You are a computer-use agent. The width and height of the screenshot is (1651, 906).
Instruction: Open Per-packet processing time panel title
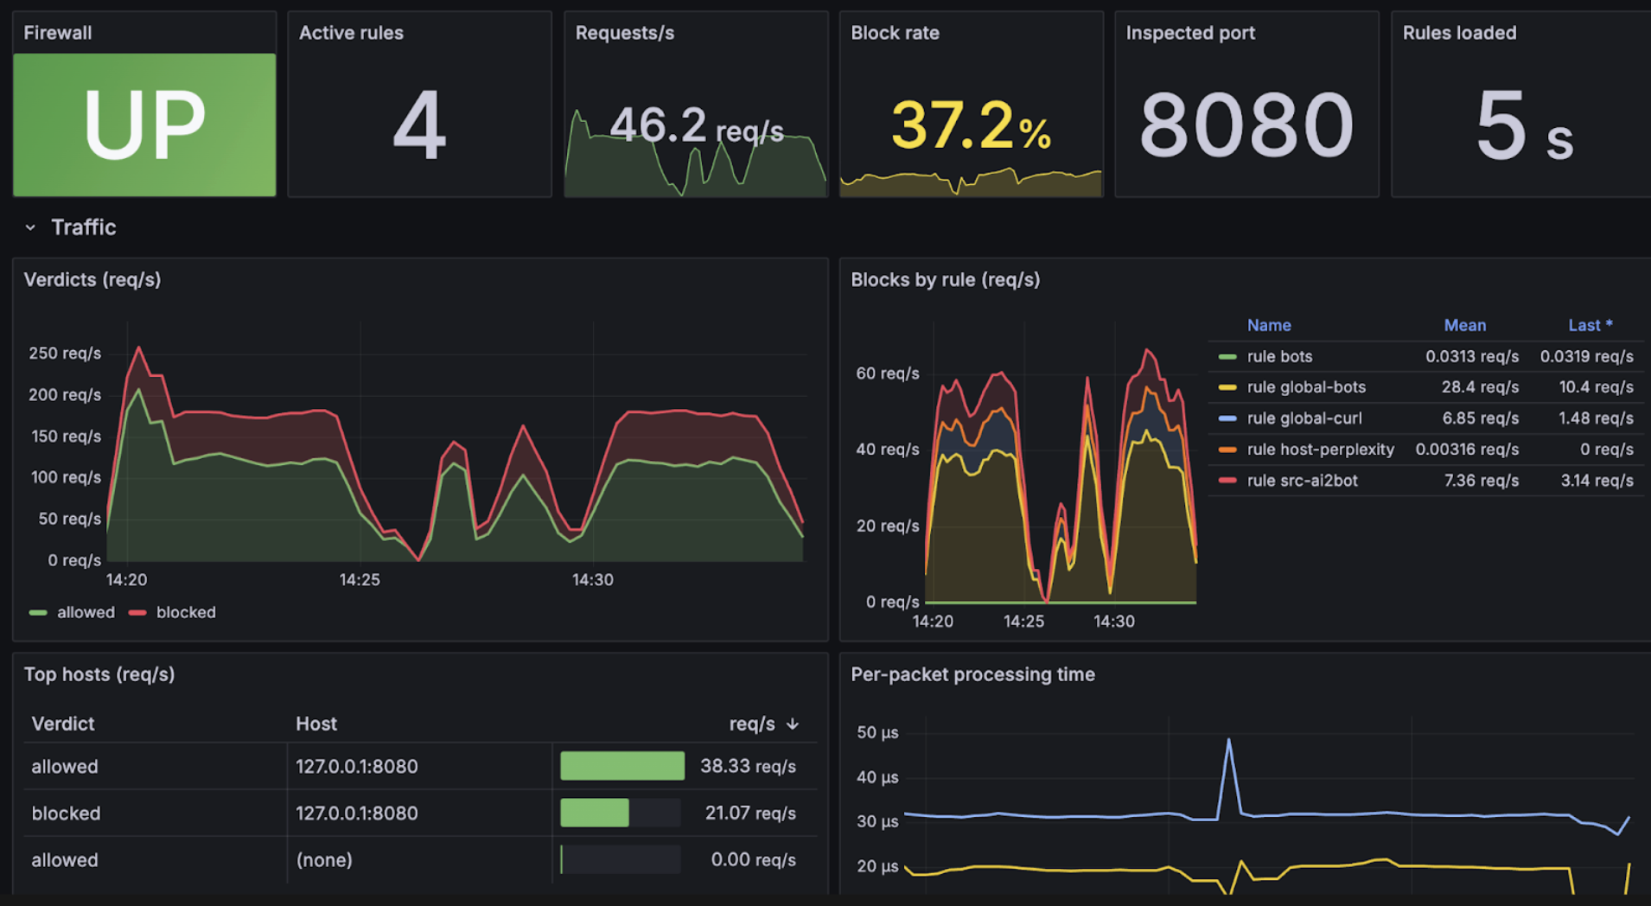click(972, 674)
